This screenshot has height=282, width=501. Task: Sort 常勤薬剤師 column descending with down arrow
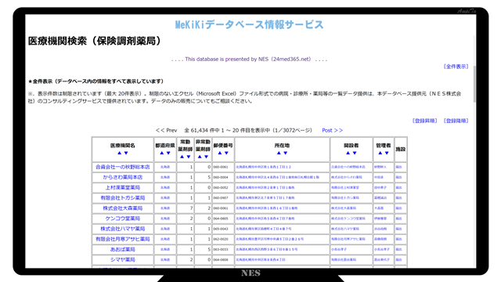(189, 157)
